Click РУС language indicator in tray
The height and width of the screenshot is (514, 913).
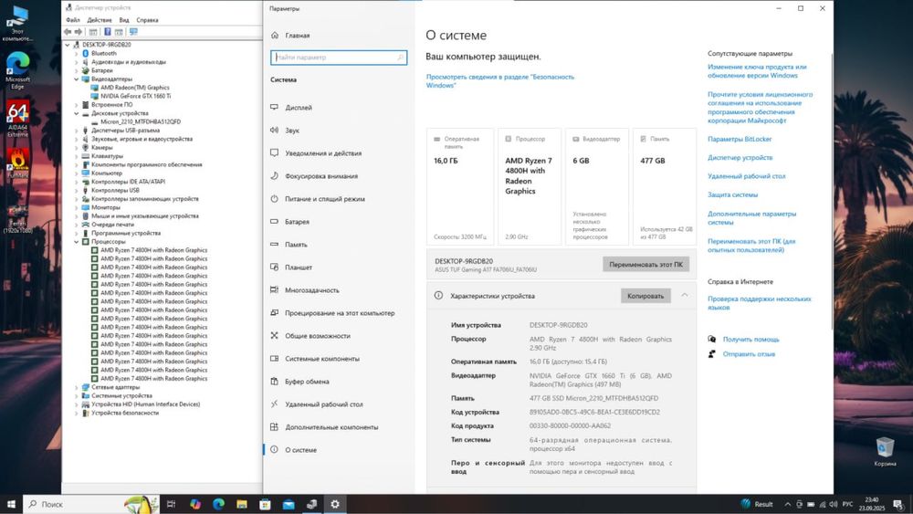847,504
